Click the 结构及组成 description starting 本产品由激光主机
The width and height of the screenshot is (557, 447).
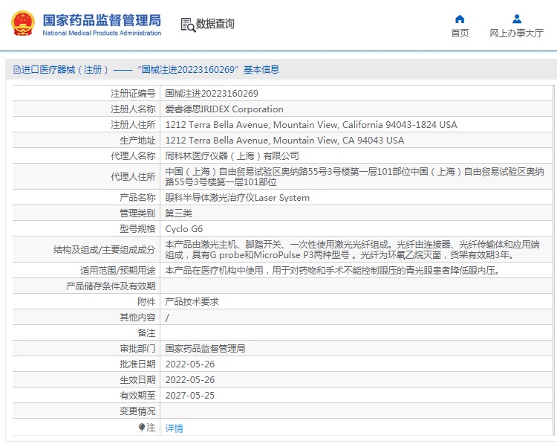point(352,250)
